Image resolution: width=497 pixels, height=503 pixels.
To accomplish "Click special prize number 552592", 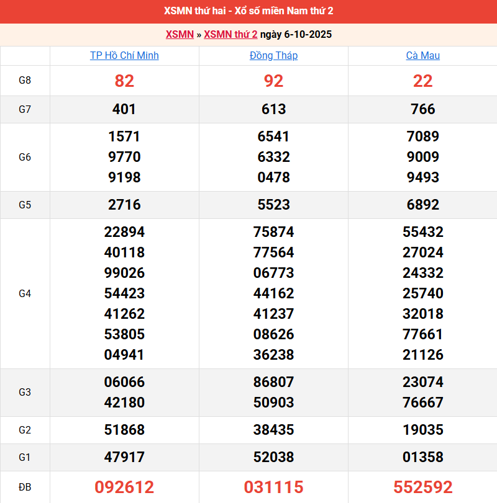I will point(422,487).
